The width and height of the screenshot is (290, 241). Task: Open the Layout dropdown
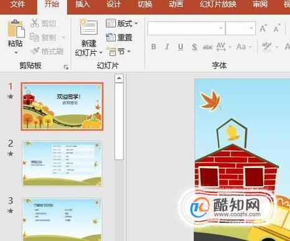pyautogui.click(x=122, y=23)
